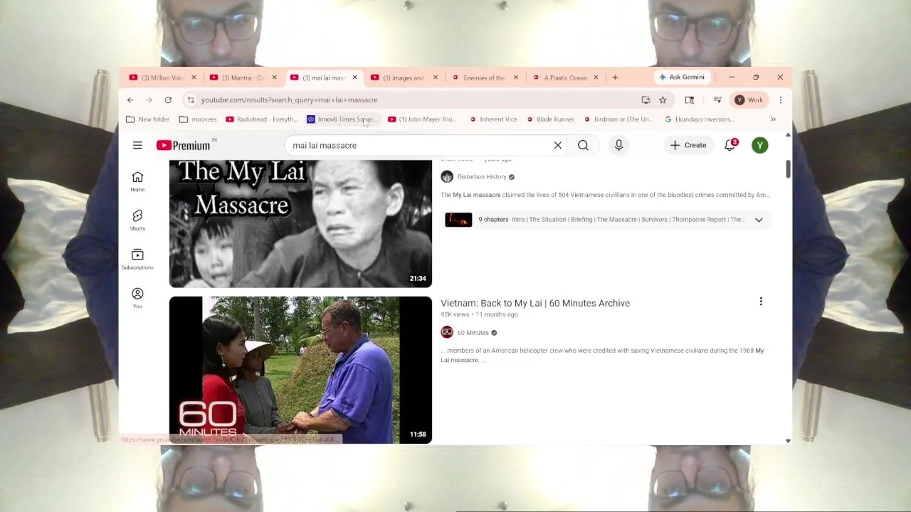
Task: Switch to the images and tab
Action: (x=404, y=78)
